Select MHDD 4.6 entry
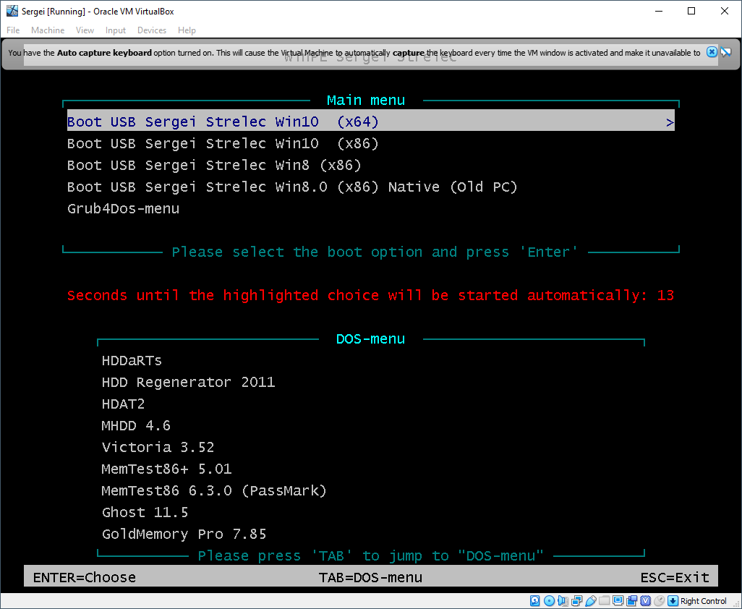Viewport: 742px width, 609px height. [136, 426]
